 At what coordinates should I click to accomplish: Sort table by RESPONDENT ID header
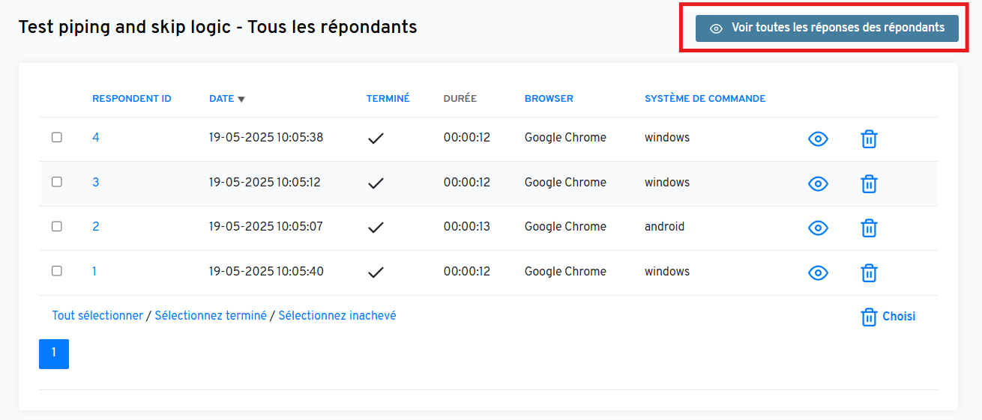[x=131, y=99]
